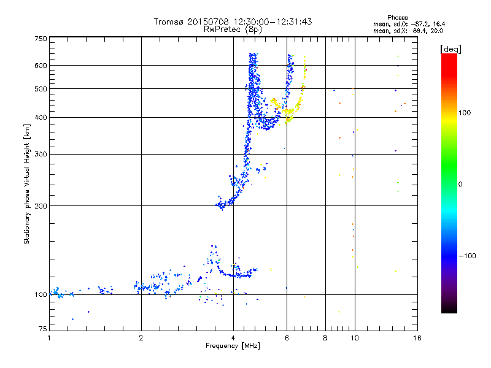This screenshot has width=491, height=368.
Task: Click the y-axis label '100'
Action: tap(41, 295)
